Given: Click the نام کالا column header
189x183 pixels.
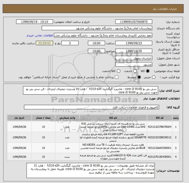Looking at the screenshot, I should pyautogui.click(x=113, y=118).
